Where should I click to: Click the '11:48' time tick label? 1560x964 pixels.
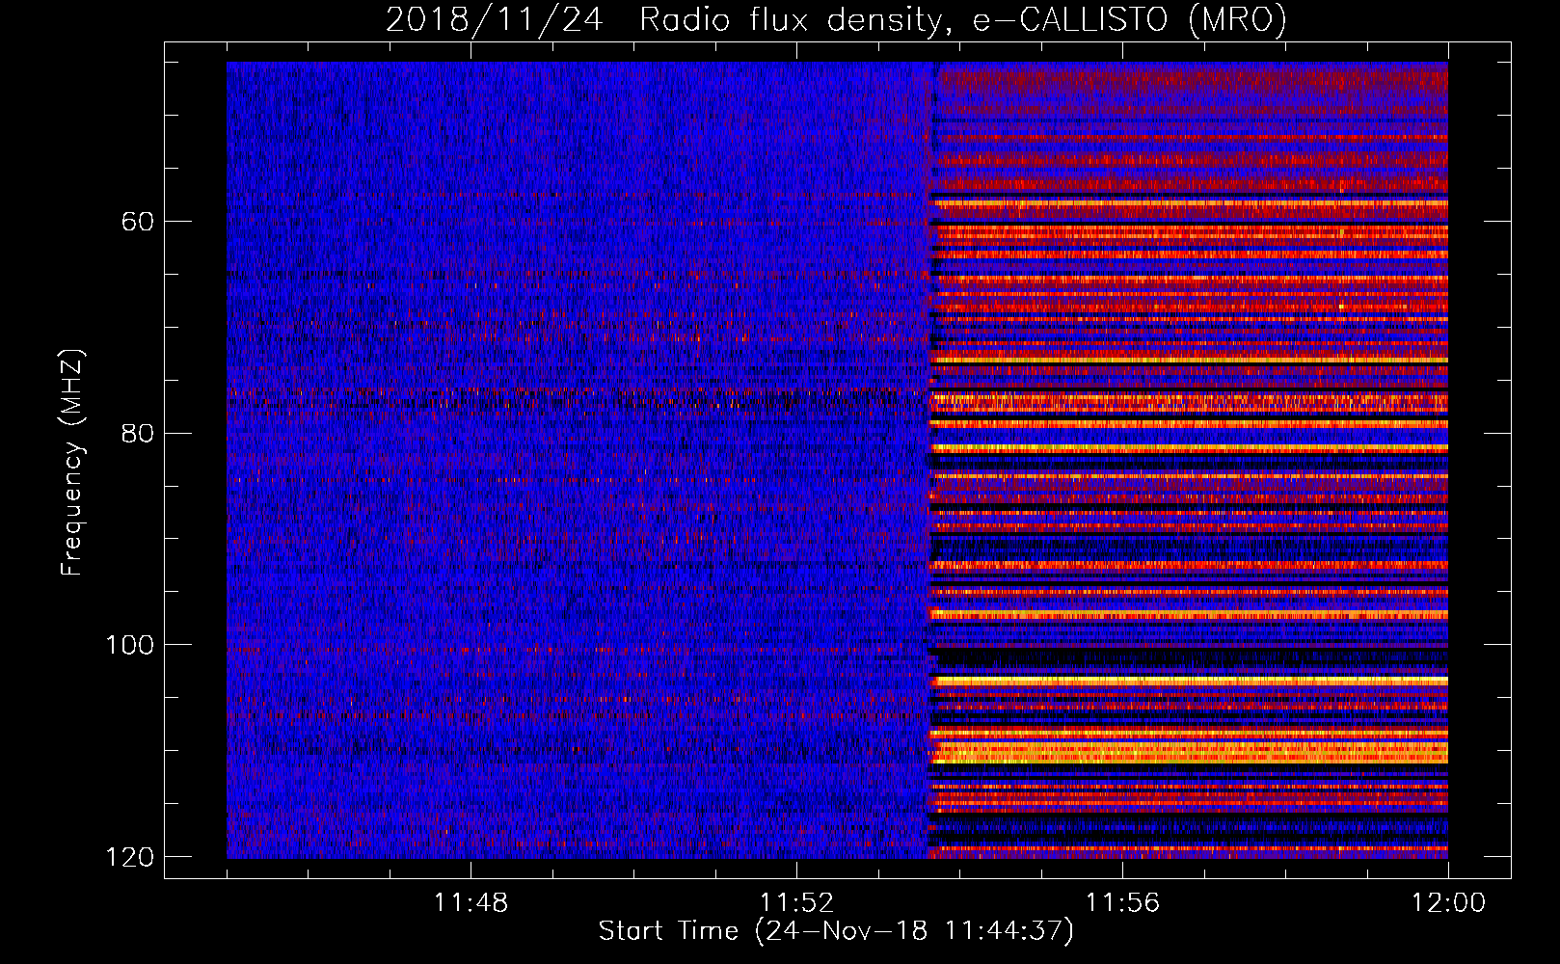coord(471,903)
